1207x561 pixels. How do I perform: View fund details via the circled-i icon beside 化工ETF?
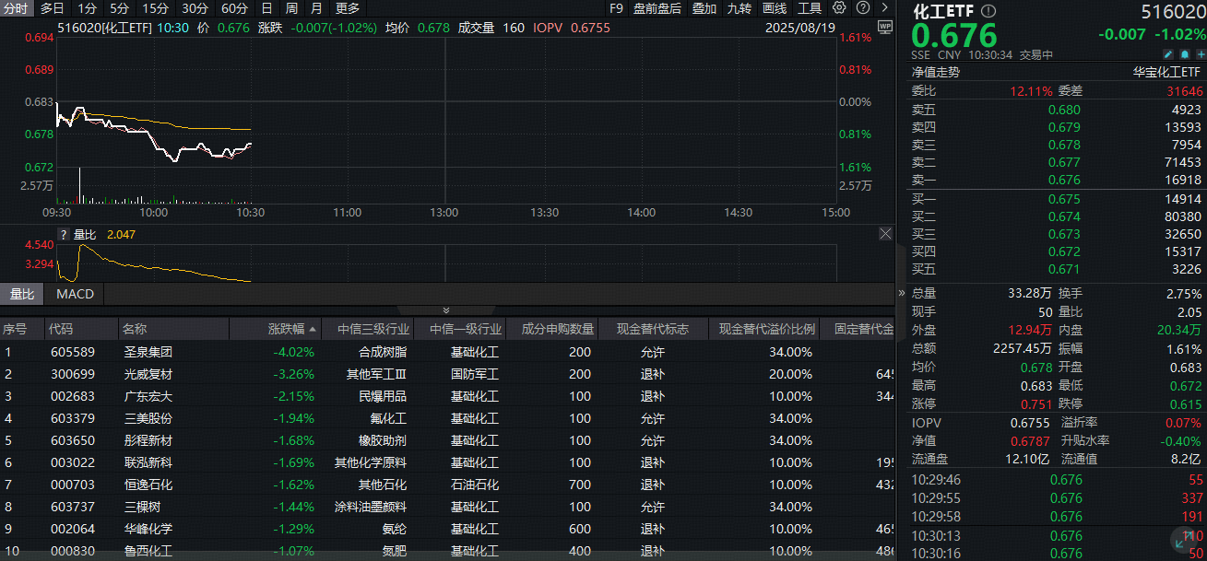pos(988,10)
